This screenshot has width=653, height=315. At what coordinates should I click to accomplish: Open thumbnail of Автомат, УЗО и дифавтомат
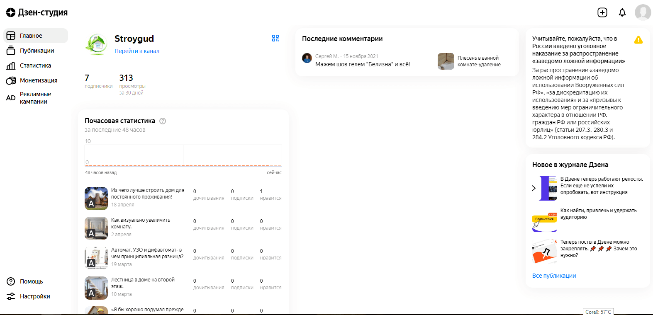96,258
